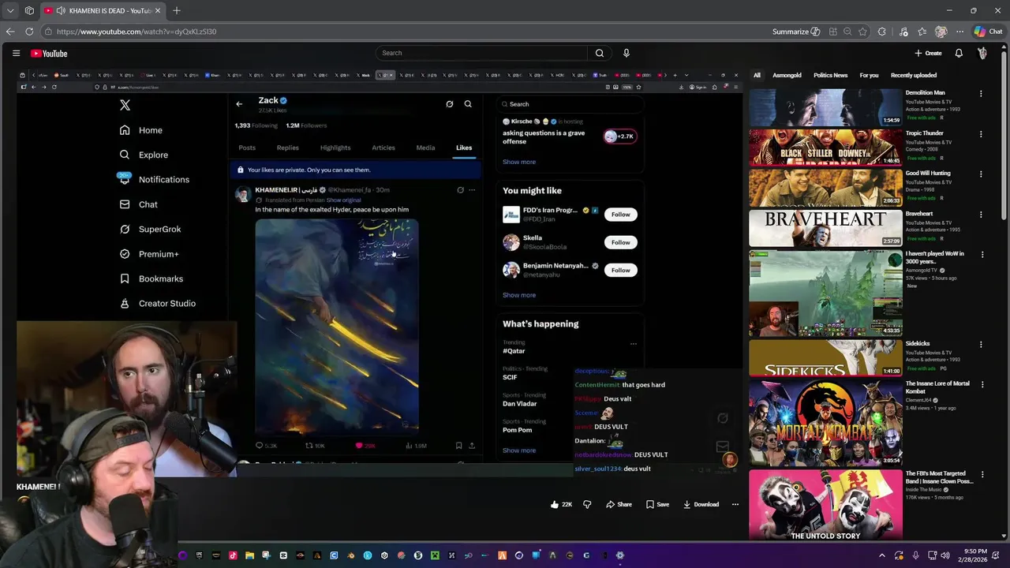Open YouTube notifications bell
1010x568 pixels.
pos(959,53)
